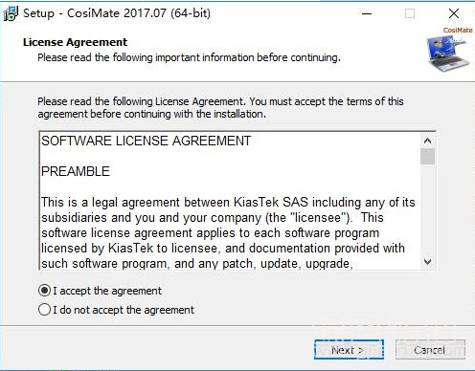
Task: Click the license text scrollbar thumb
Action: click(x=427, y=156)
